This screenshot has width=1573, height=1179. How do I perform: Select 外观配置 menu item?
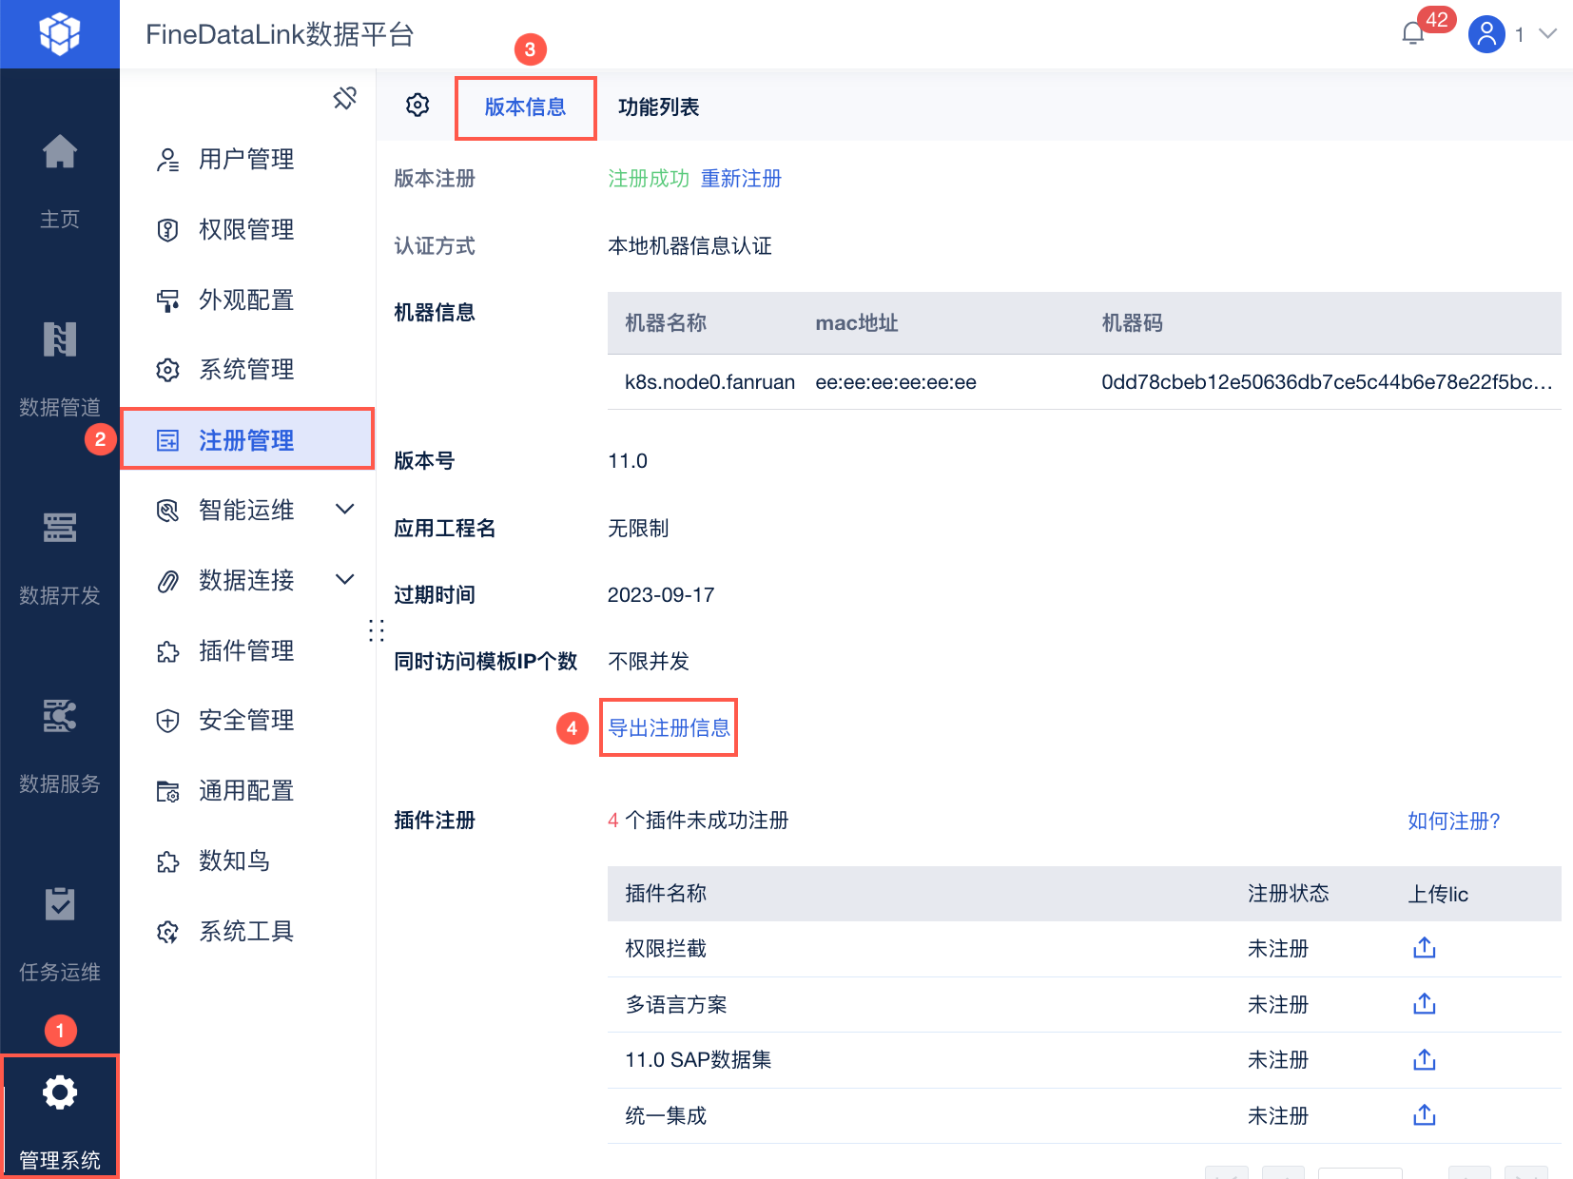point(247,300)
